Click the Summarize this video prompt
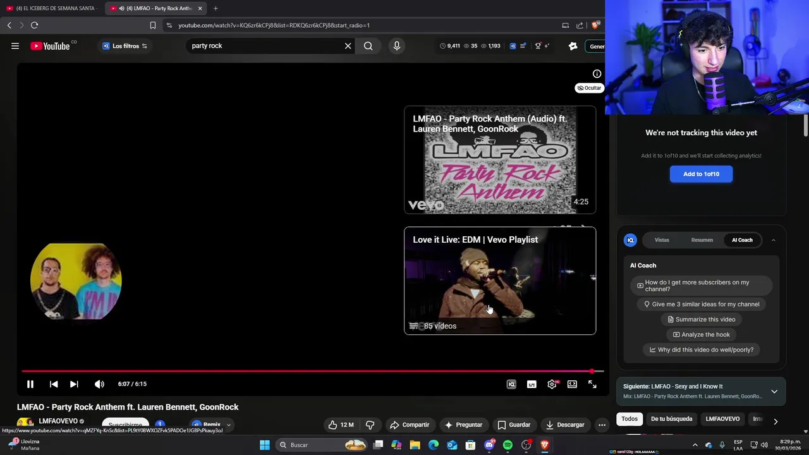Viewport: 809px width, 455px height. 702,319
